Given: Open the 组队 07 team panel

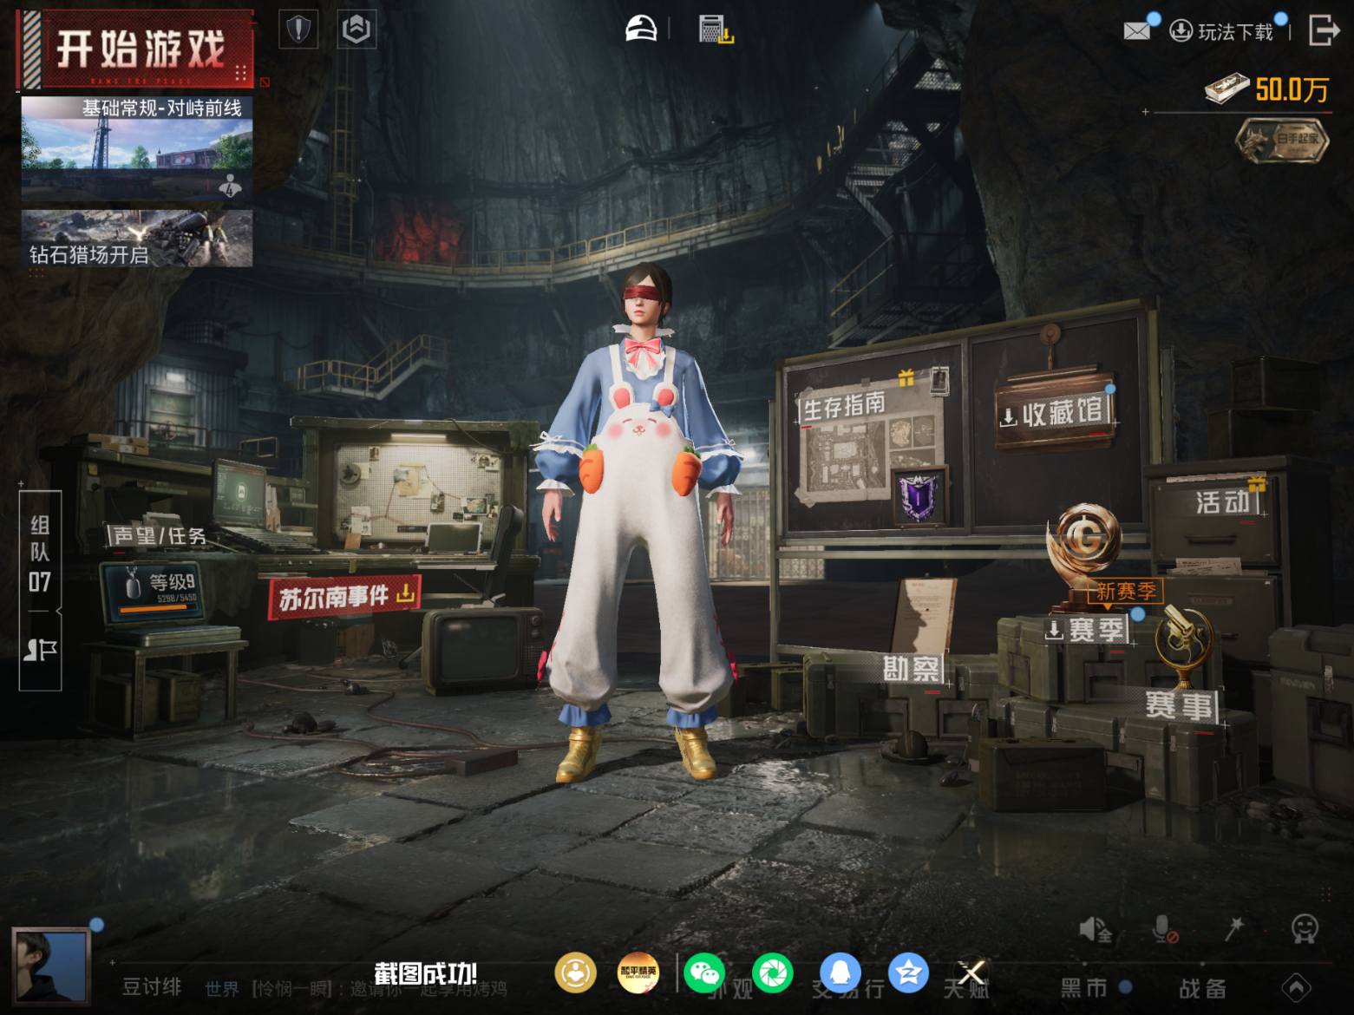Looking at the screenshot, I should pos(40,553).
